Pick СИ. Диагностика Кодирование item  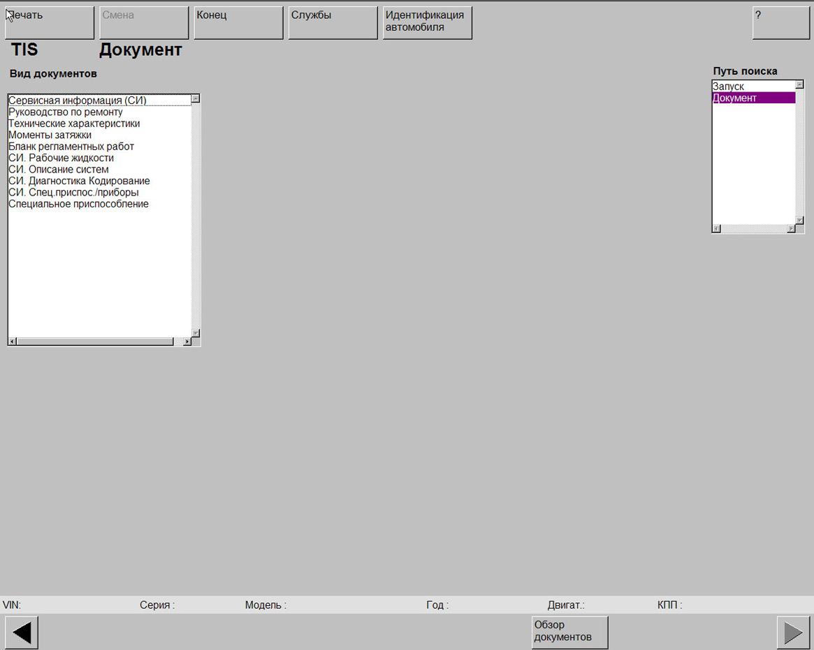(x=79, y=182)
